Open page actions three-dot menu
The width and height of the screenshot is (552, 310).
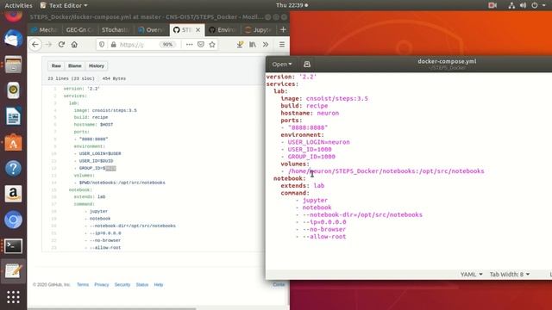tap(190, 45)
